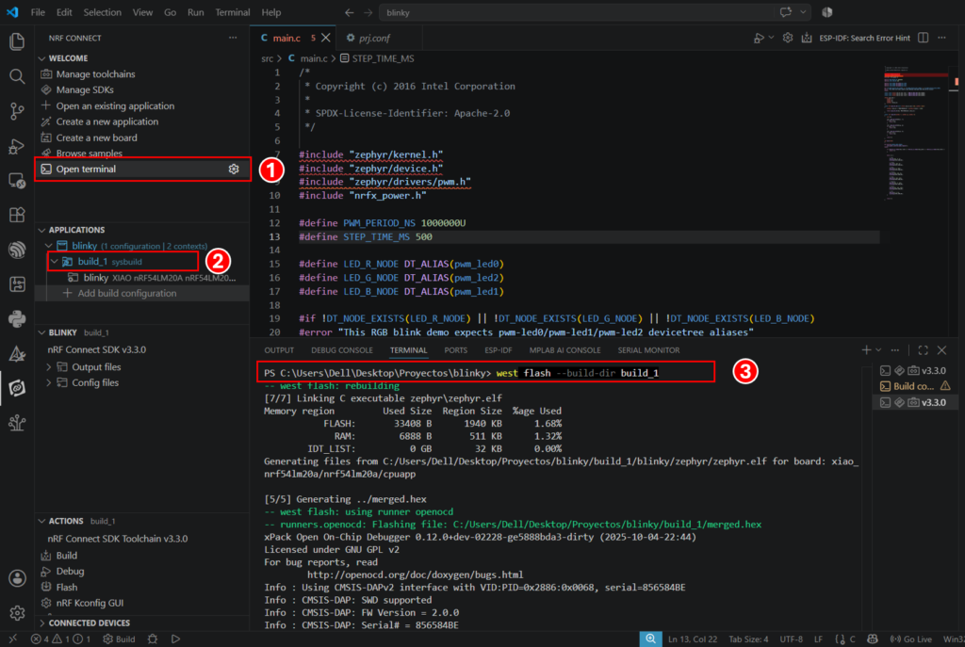Close the main.c editor tab

coord(325,38)
